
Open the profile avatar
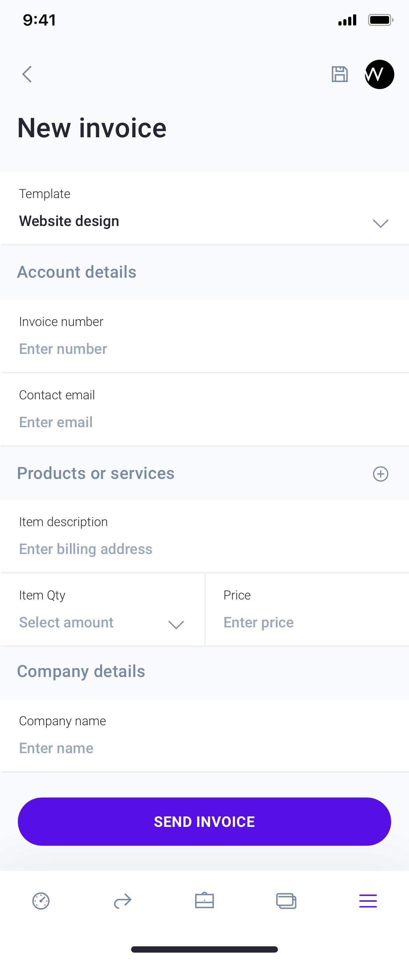tap(379, 74)
